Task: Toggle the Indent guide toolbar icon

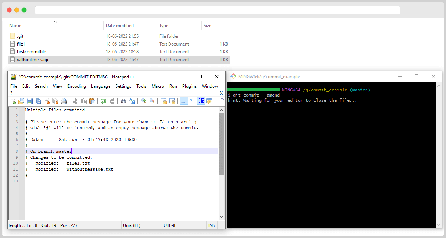Action: click(201, 101)
